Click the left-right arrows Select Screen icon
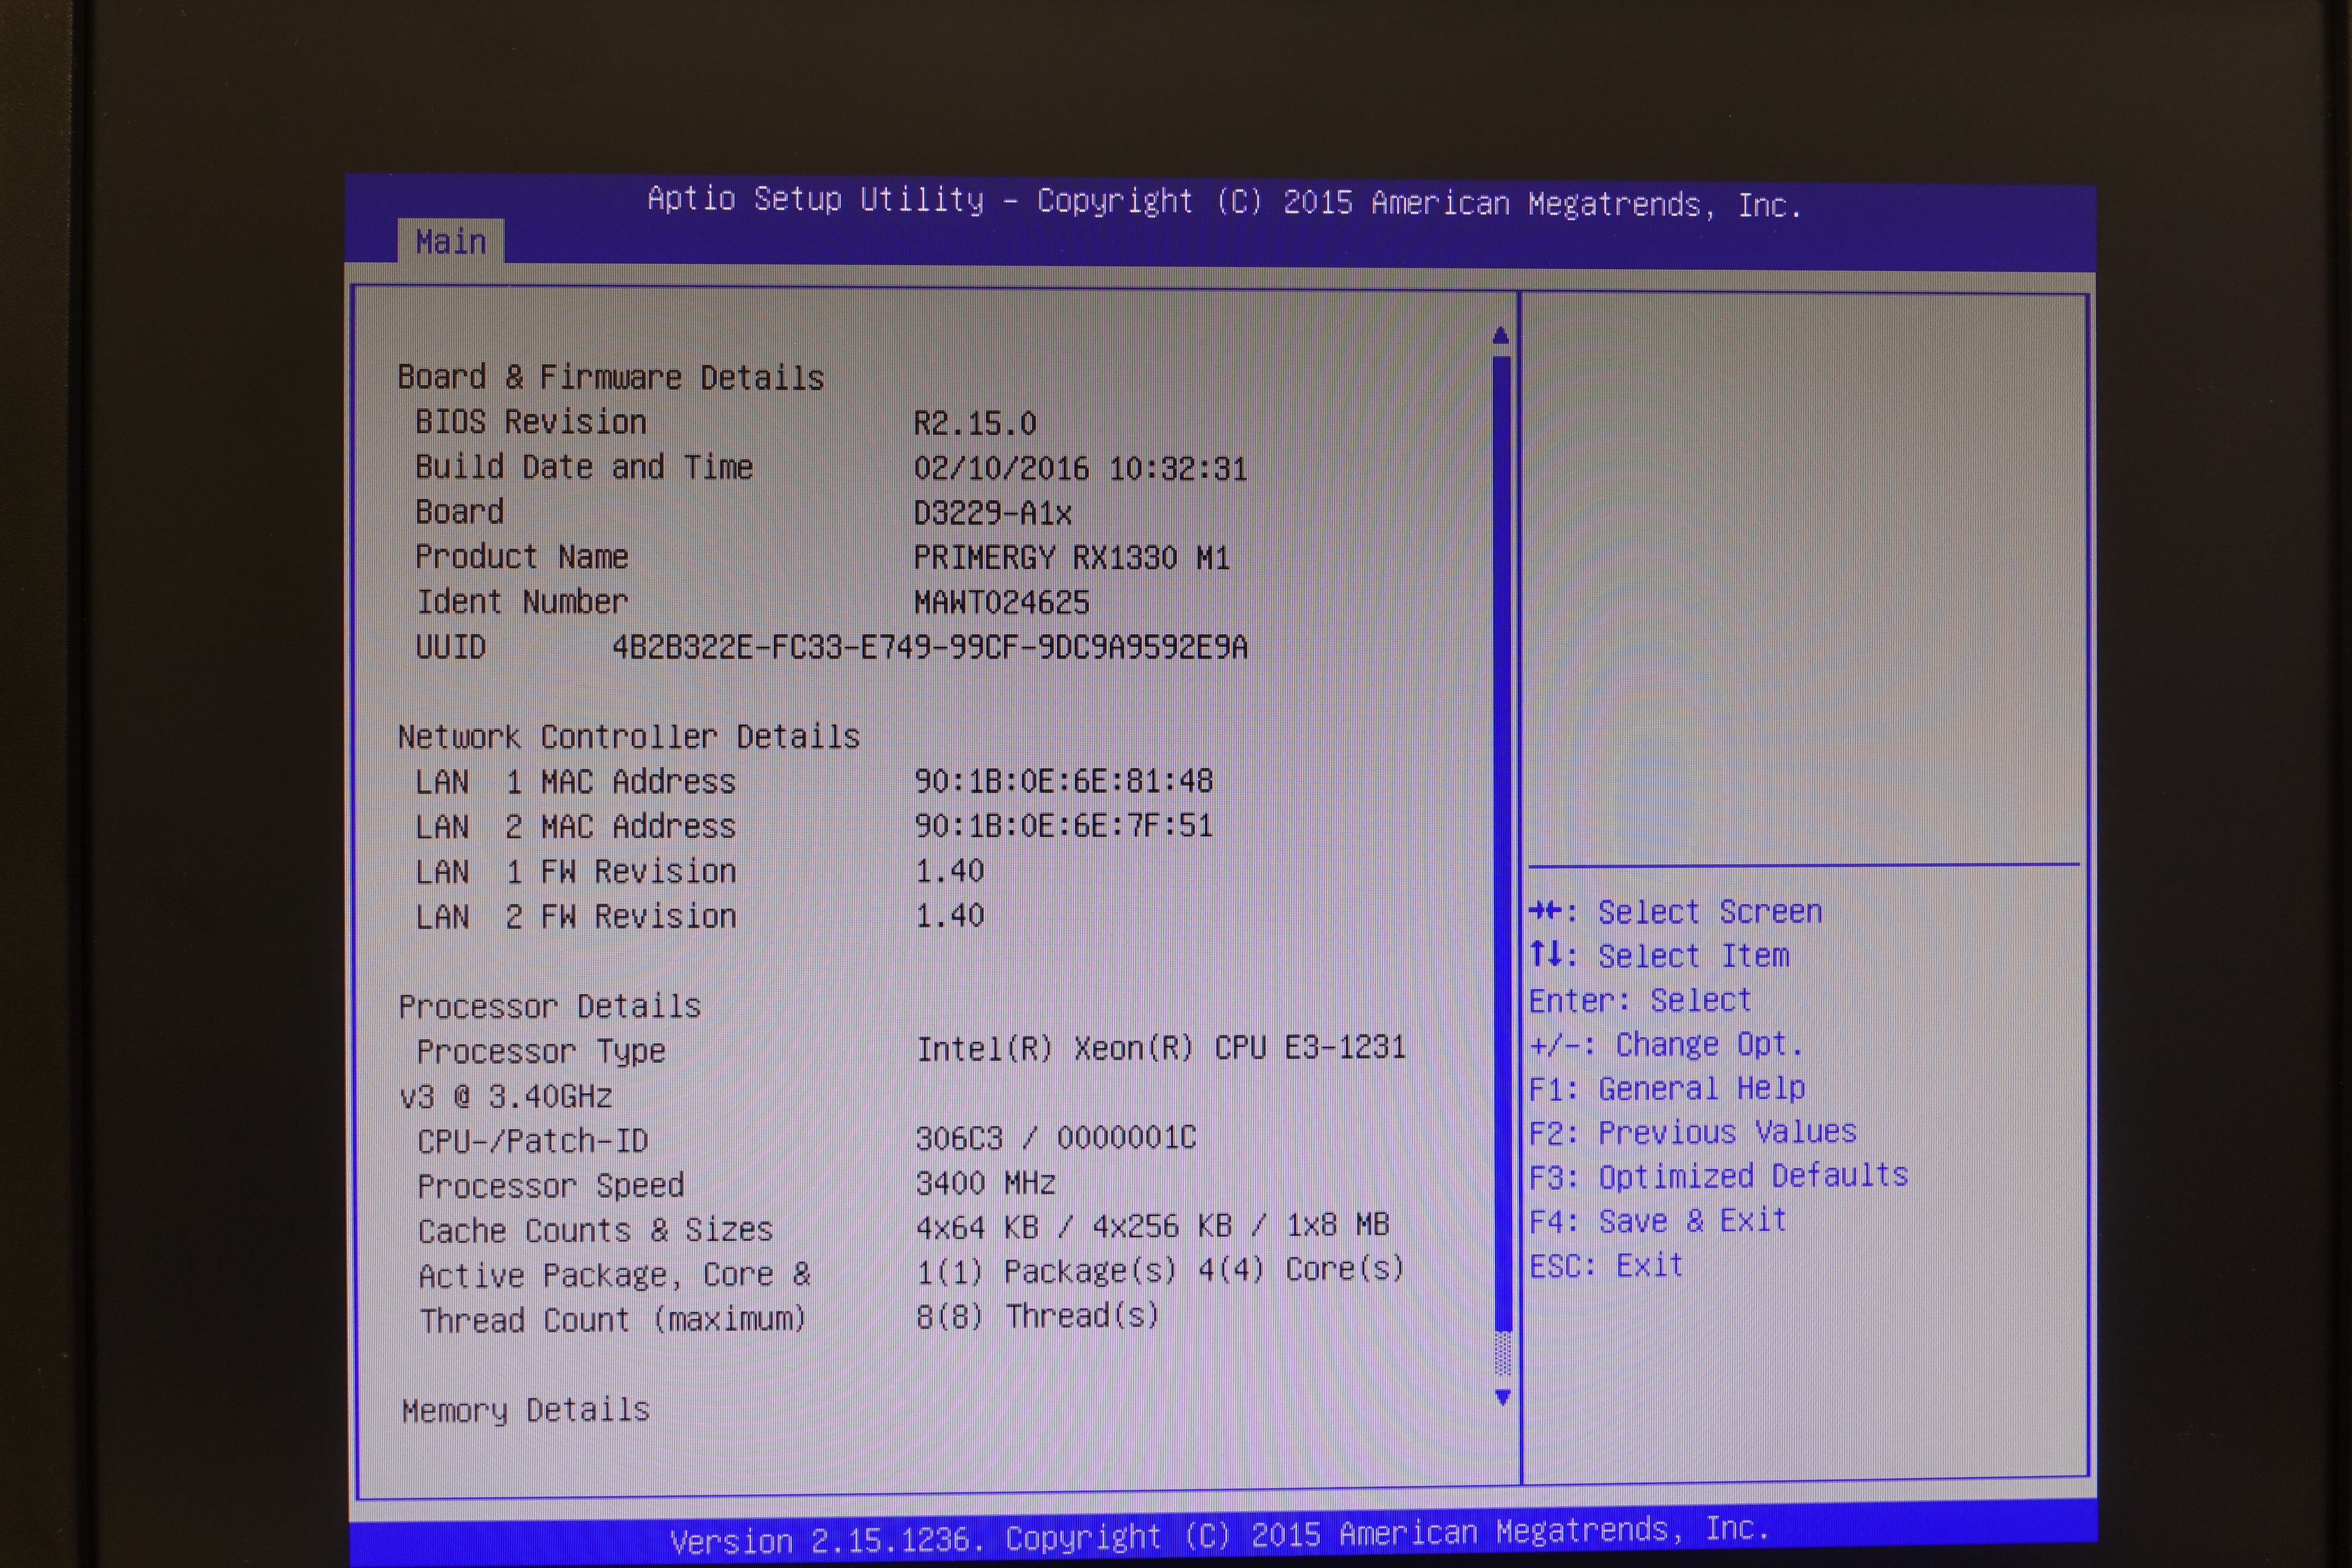The image size is (2352, 1568). pos(1545,910)
